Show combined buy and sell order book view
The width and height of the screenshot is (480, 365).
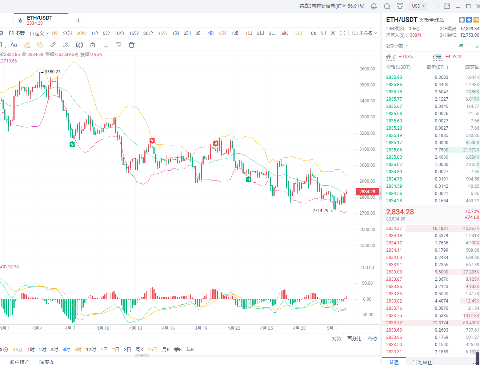(x=461, y=45)
